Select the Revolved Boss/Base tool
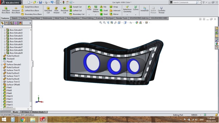 pos(16,10)
